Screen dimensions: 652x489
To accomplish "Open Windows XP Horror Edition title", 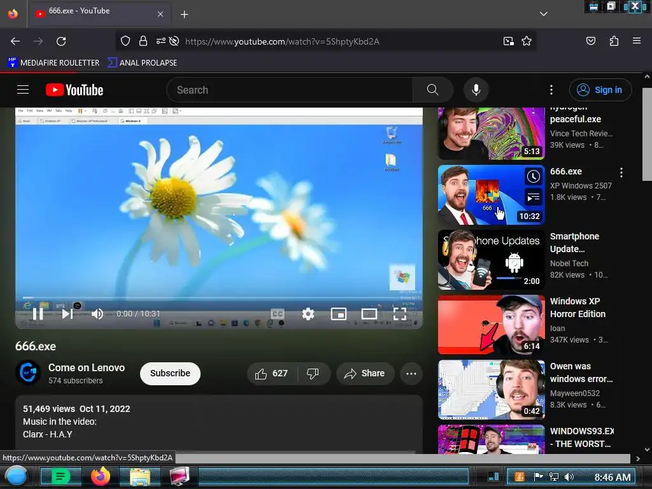I will click(578, 308).
